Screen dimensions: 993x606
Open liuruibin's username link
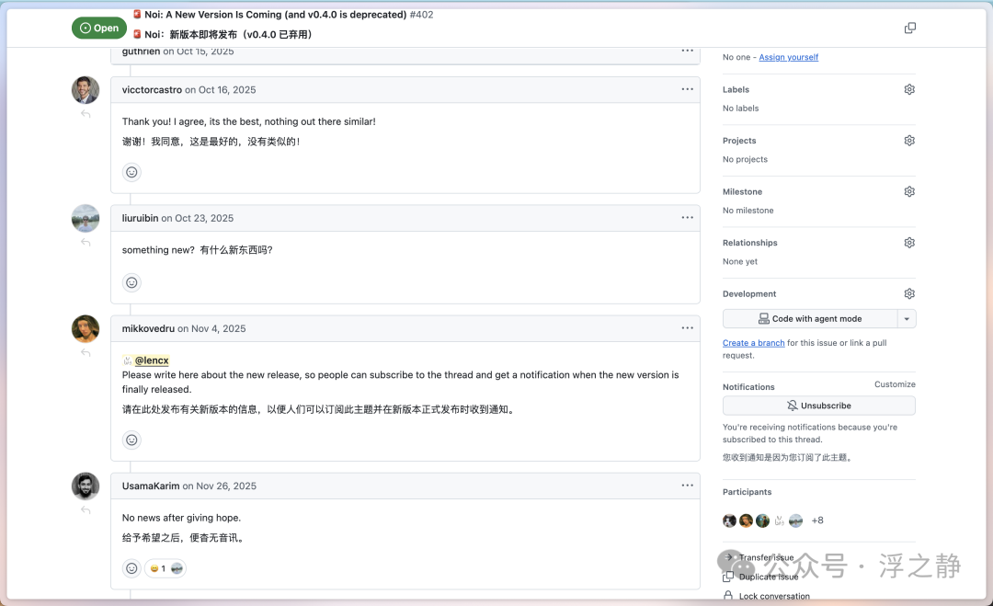140,219
